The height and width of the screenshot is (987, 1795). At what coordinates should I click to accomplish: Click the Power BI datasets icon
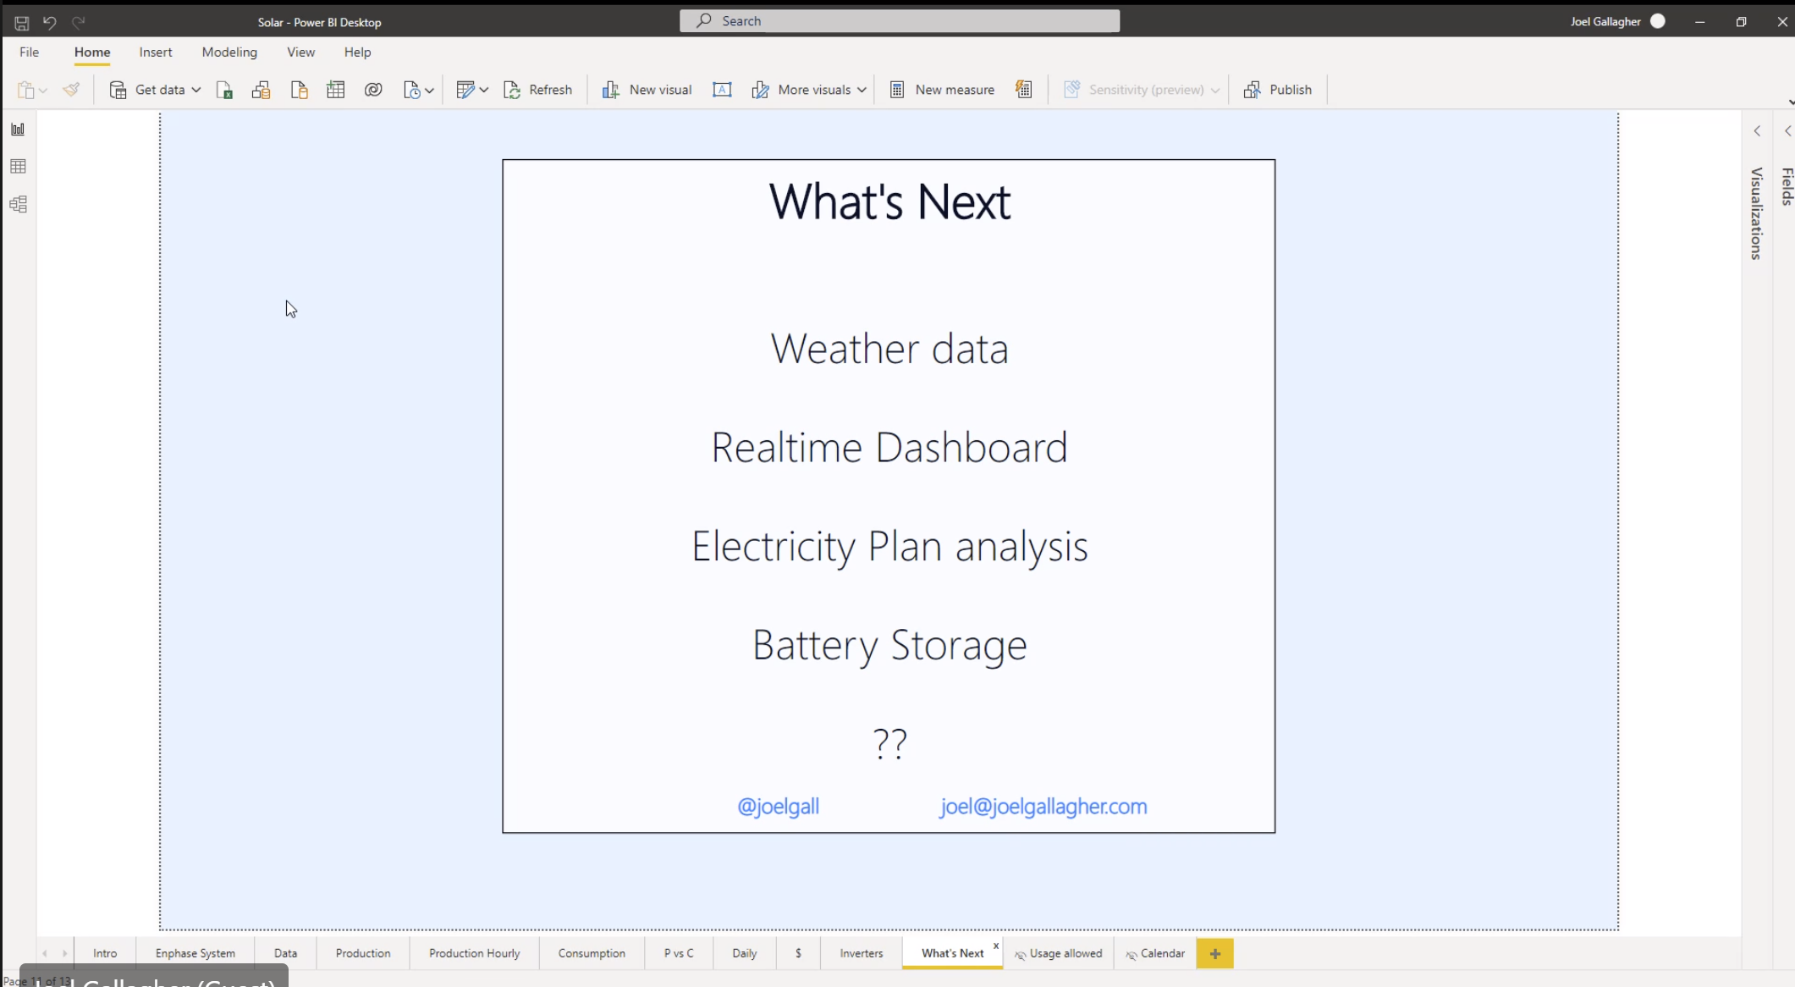[x=261, y=90]
